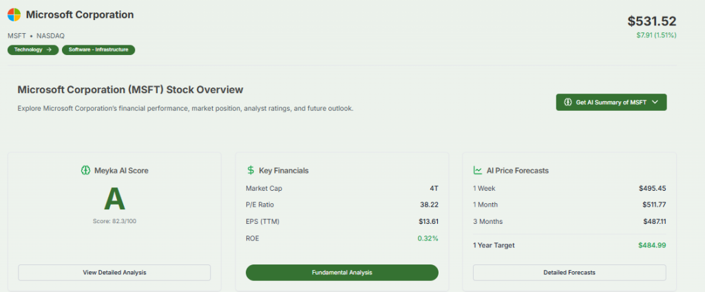705x292 pixels.
Task: Click the $531.52 stock price
Action: coord(652,21)
